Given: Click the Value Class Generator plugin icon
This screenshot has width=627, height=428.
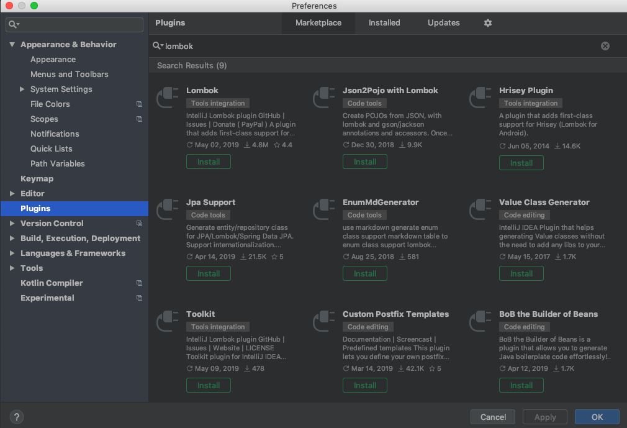Looking at the screenshot, I should (480, 209).
